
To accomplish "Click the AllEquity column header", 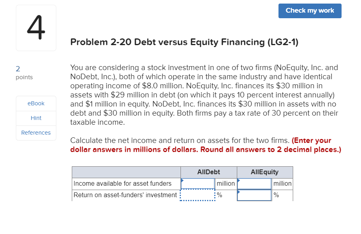I will (x=264, y=172).
